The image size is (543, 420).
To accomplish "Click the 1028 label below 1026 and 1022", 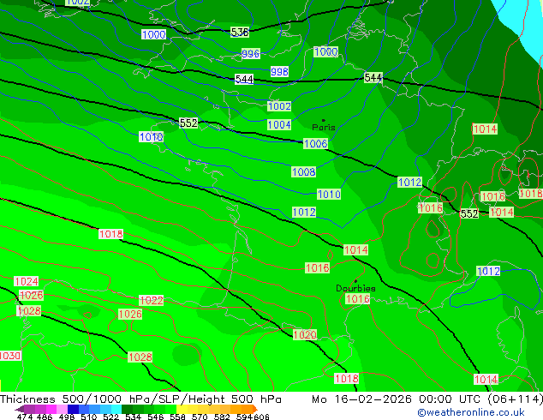I will click(140, 357).
